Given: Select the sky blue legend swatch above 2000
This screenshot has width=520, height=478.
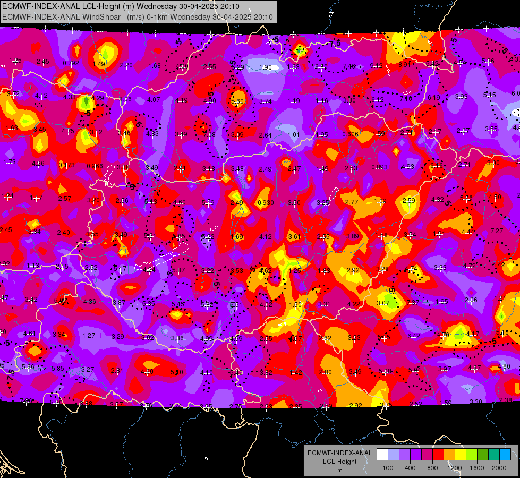Looking at the screenshot, I should tap(505, 455).
